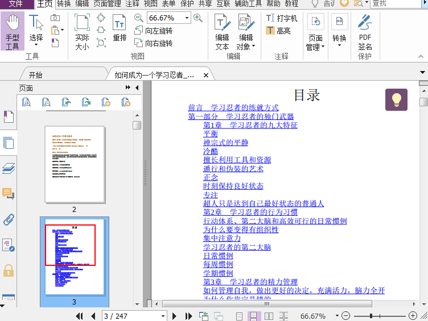Select page 3 thumbnail

75,257
